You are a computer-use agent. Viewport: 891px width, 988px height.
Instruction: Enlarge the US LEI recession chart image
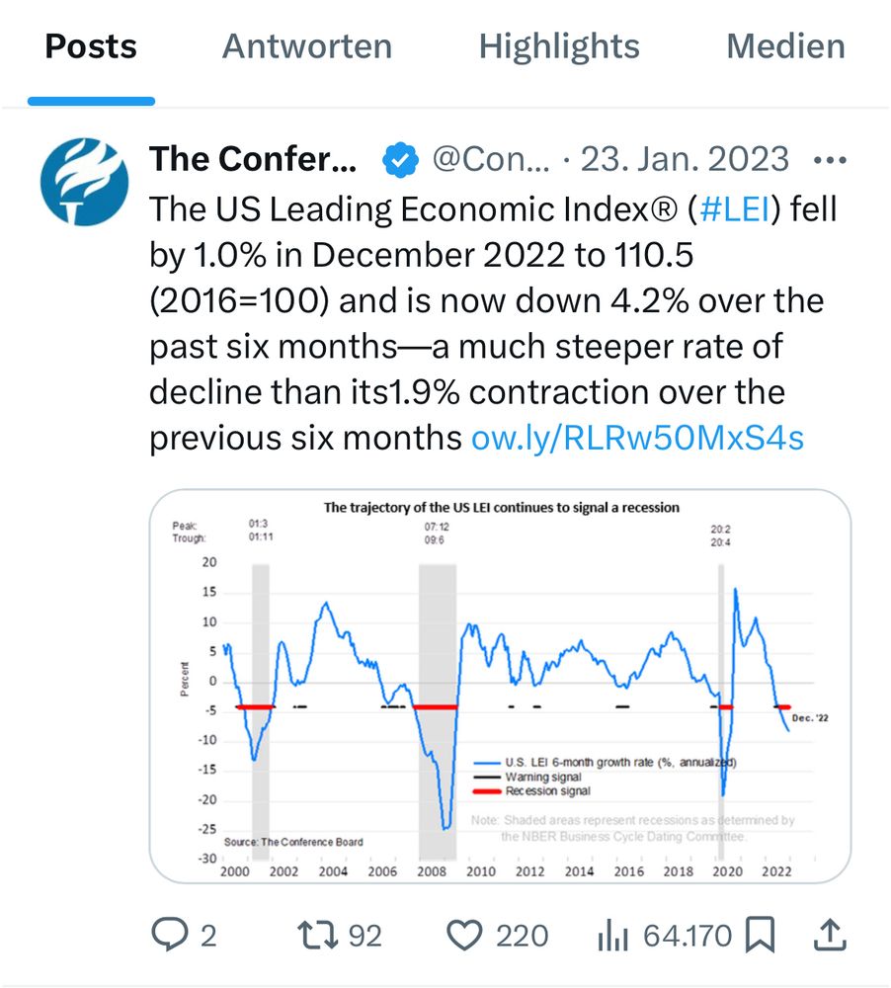(500, 685)
